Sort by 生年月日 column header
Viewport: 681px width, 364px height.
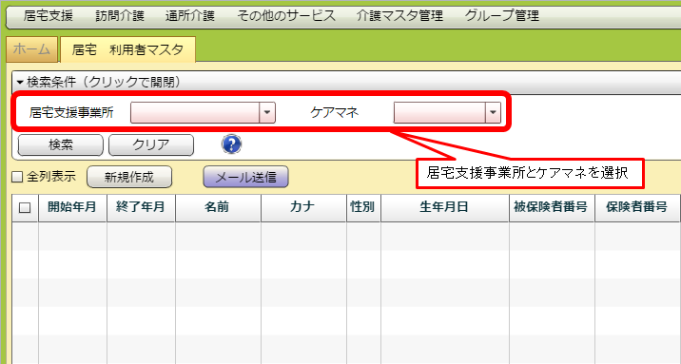pyautogui.click(x=445, y=208)
